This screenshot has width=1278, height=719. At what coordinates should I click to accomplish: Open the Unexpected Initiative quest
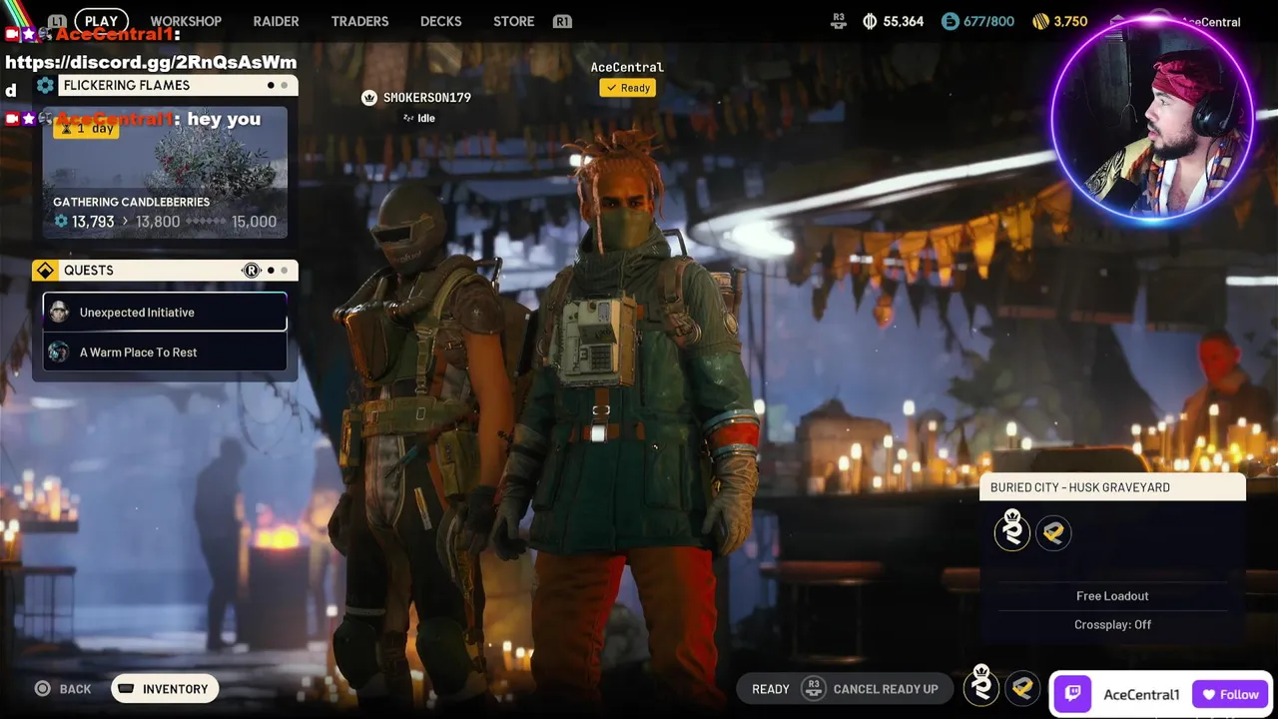click(x=165, y=313)
